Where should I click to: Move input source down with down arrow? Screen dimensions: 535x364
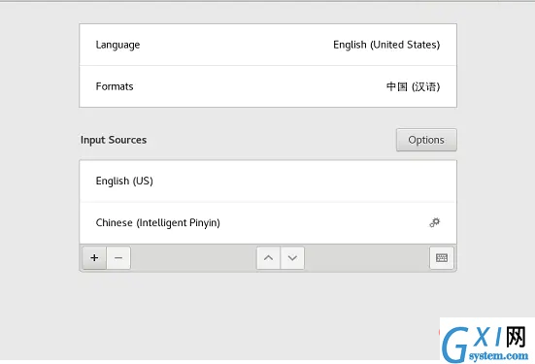292,257
